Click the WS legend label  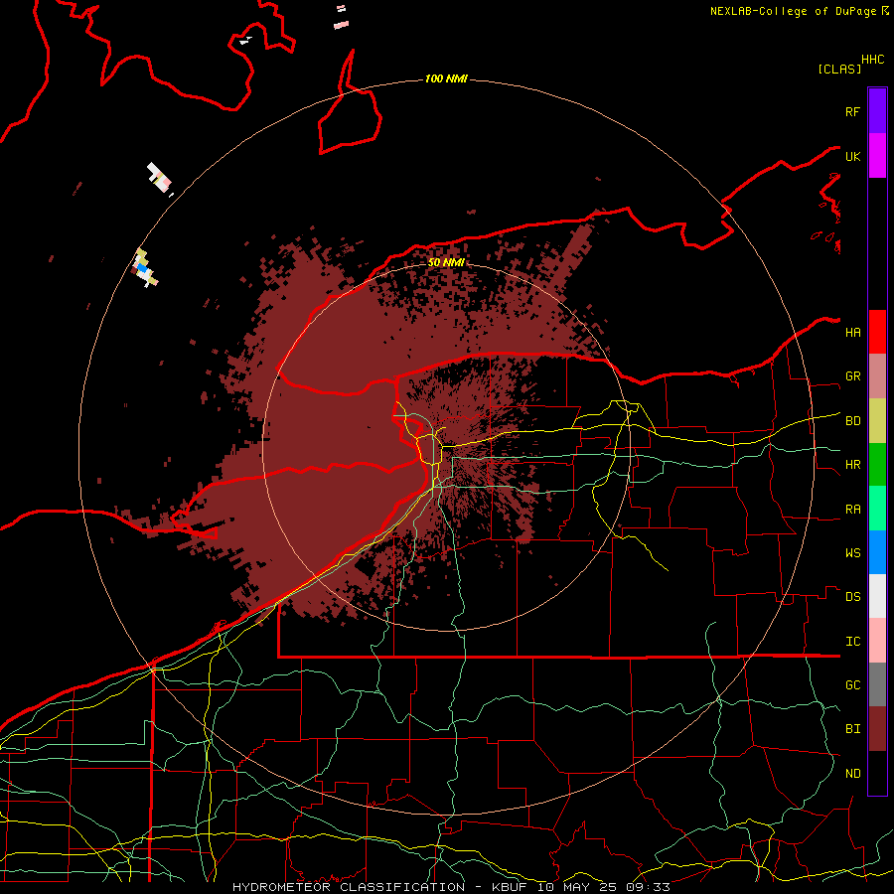[852, 553]
